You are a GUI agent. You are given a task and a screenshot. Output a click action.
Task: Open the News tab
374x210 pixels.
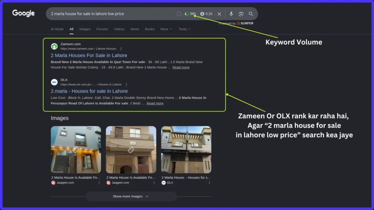click(x=134, y=29)
